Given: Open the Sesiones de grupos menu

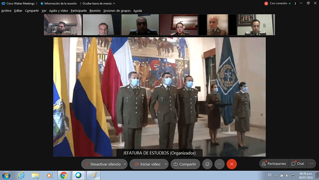Looking at the screenshot, I should [117, 11].
